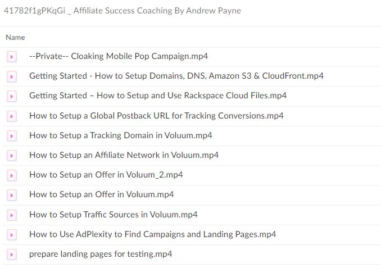Open How to Setup an Offer in Voluum_2.mp4

click(x=106, y=175)
